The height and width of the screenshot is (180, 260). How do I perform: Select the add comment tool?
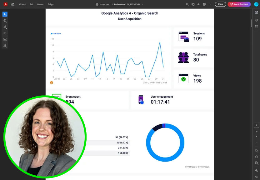[5, 21]
